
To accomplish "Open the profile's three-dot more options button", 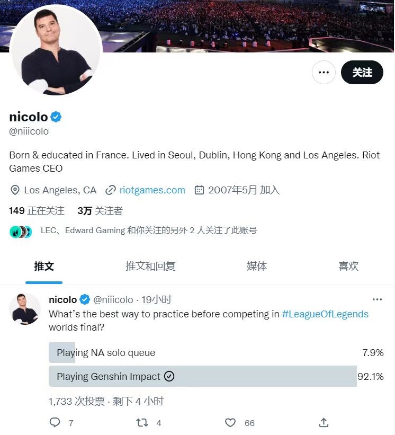I will (x=324, y=73).
